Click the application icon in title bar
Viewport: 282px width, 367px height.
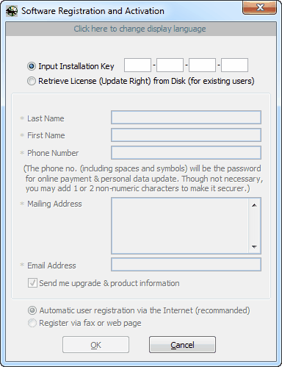coord(12,11)
